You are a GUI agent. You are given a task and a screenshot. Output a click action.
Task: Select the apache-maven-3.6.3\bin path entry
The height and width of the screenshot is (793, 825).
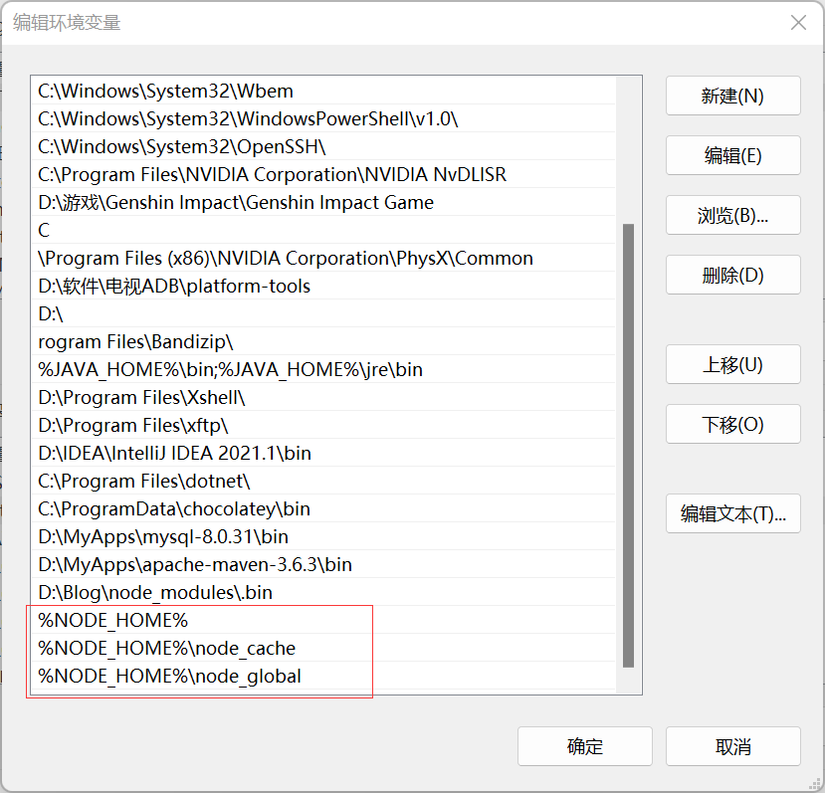pos(195,565)
